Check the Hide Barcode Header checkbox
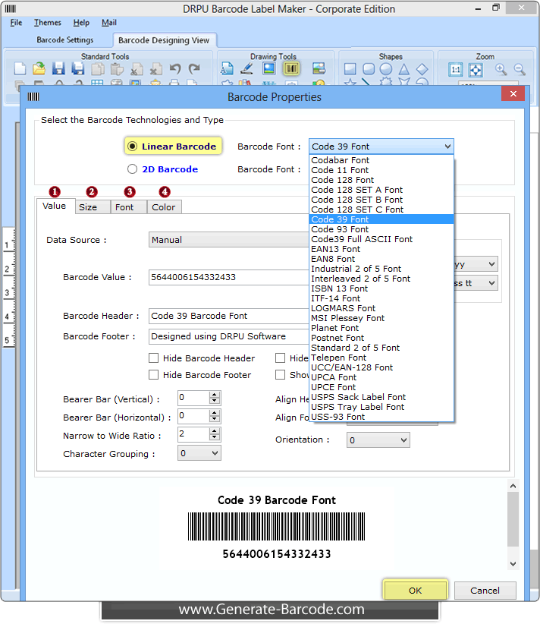Viewport: 540px width, 624px height. [153, 358]
